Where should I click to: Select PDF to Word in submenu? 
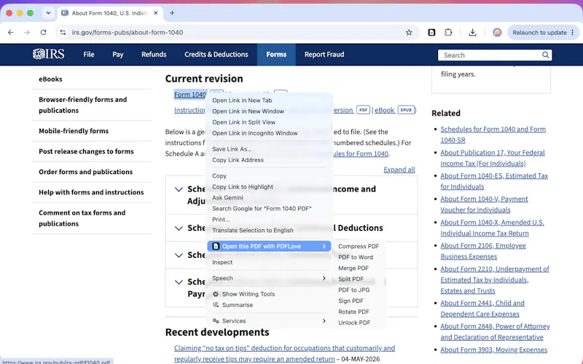[x=359, y=257]
